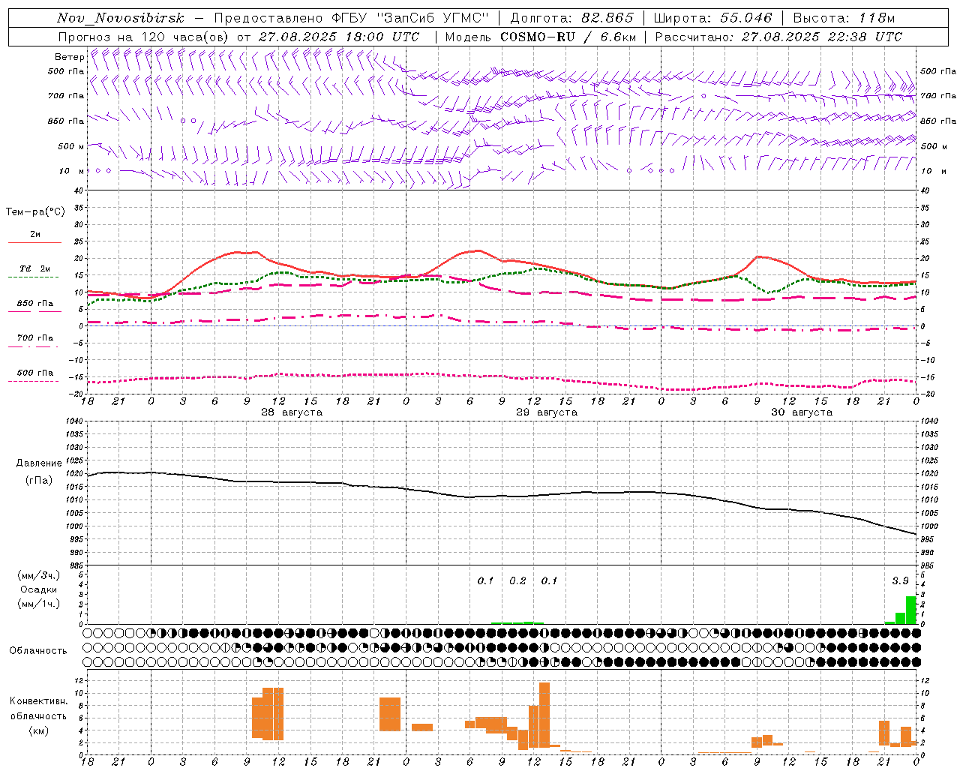Select the Тем-ра(°C) temperature panel label
Viewport: 960px width, 768px height.
35,212
